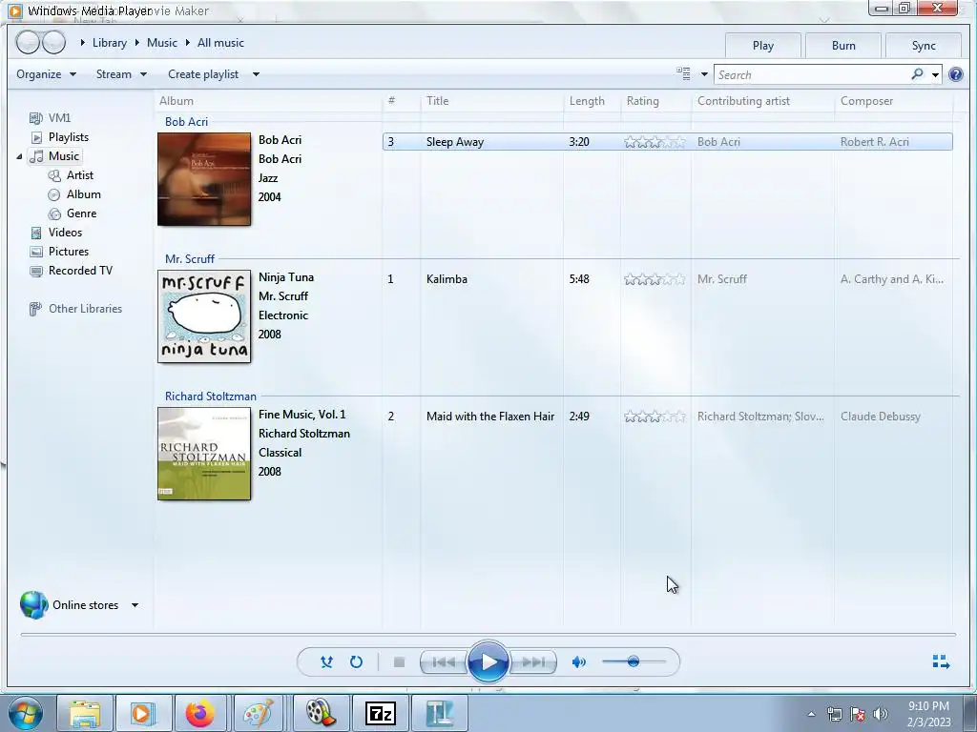
Task: Expand view options dropdown arrow
Action: point(704,74)
